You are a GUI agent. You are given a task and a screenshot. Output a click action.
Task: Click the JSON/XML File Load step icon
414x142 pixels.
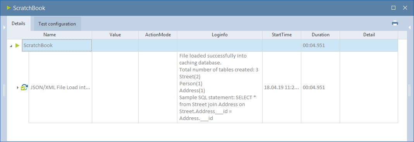pos(24,88)
